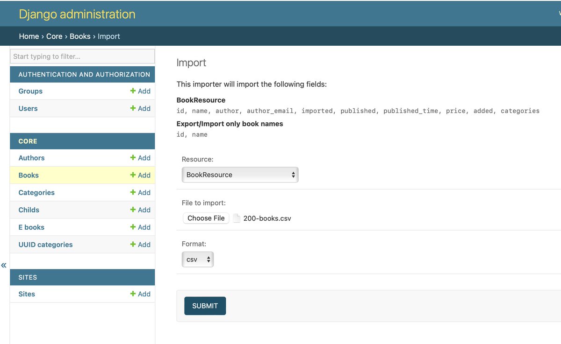Navigate to Home via the breadcrumb
The height and width of the screenshot is (344, 561).
[29, 36]
